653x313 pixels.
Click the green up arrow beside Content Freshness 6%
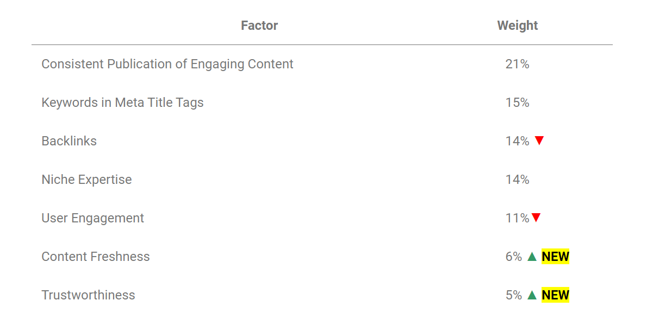click(x=532, y=257)
